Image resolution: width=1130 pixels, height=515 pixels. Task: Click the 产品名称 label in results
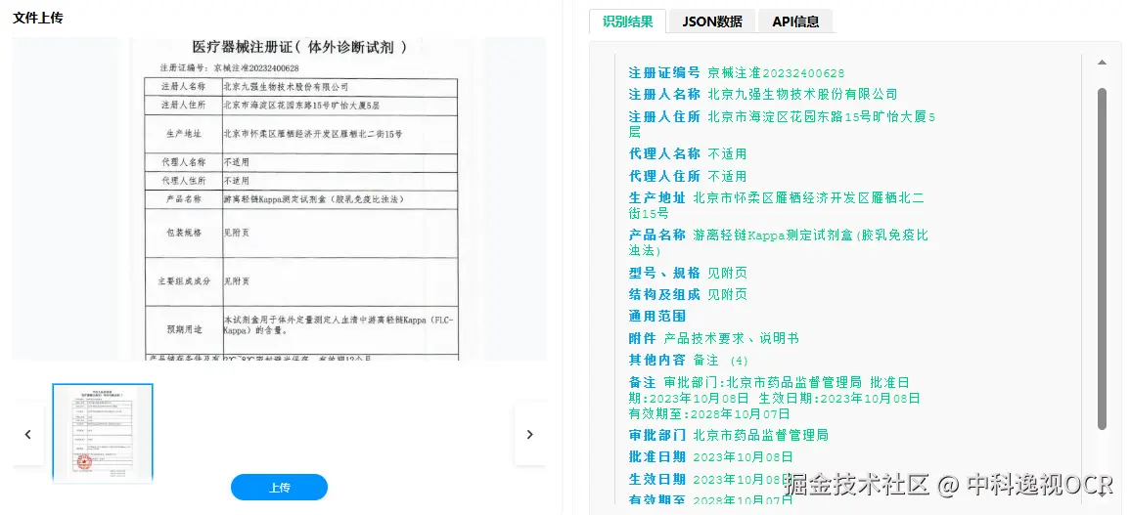[x=657, y=235]
